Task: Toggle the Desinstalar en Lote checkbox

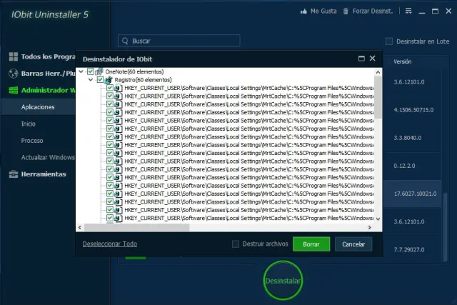Action: pyautogui.click(x=389, y=41)
